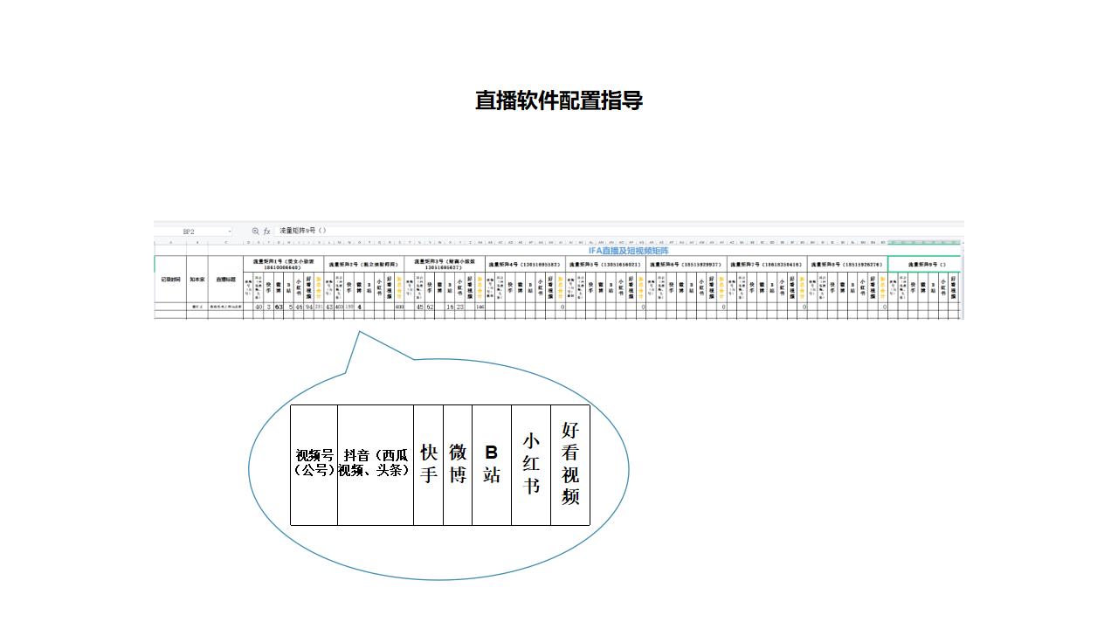Select the 流量矩阵3号 header cell

tap(445, 263)
